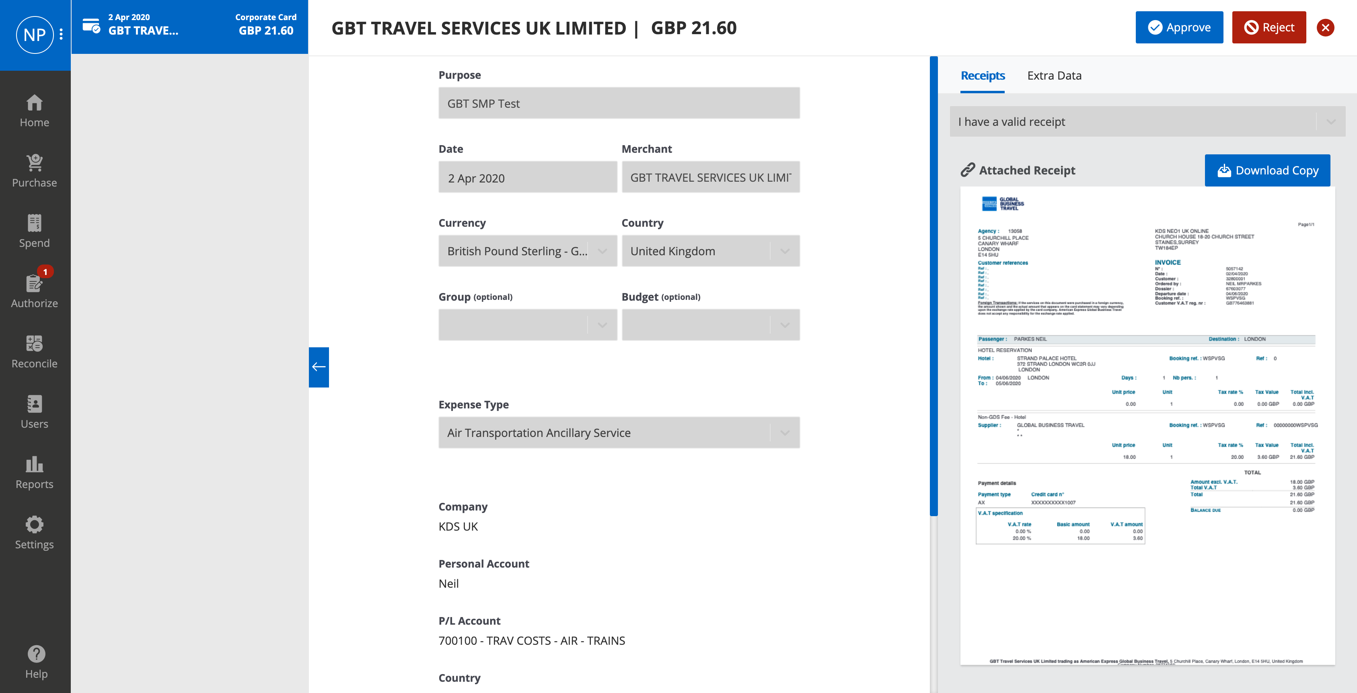Select the Purchase icon in the sidebar
The height and width of the screenshot is (693, 1357).
34,170
